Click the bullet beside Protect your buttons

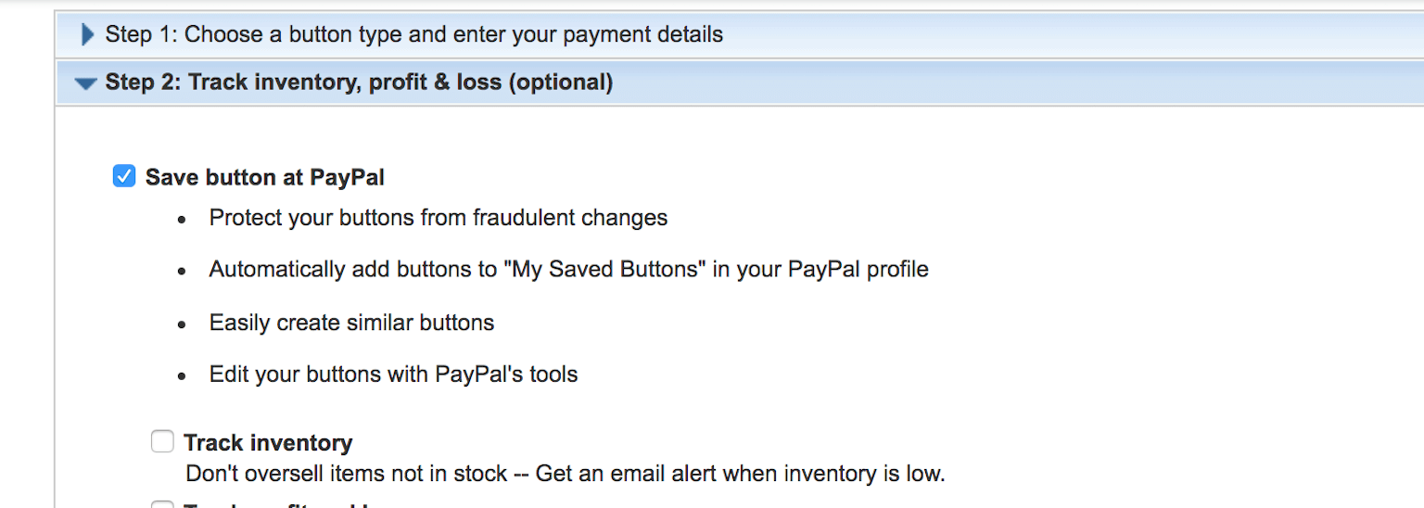[x=184, y=220]
